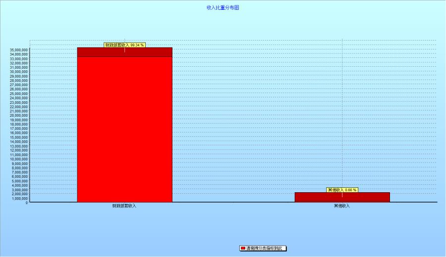Click the red legend color swatch
This screenshot has width=446, height=257.
coord(243,248)
